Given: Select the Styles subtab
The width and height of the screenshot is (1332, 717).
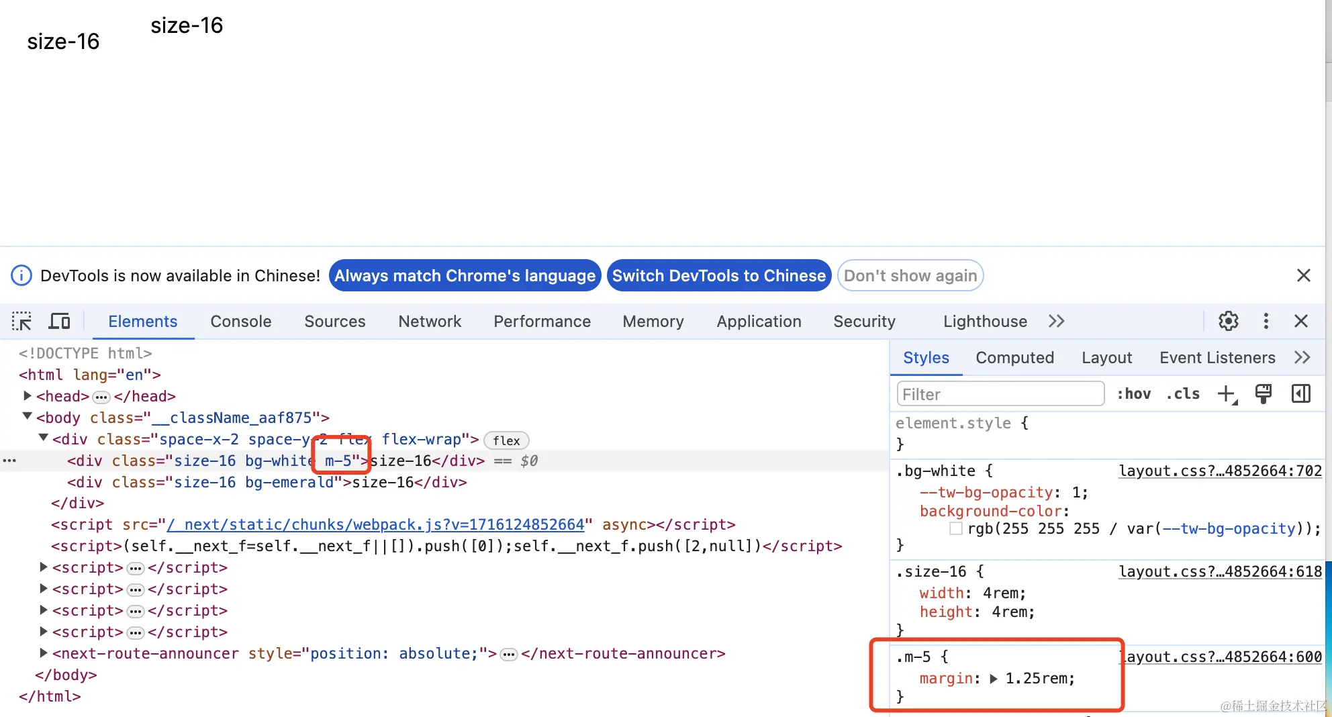Looking at the screenshot, I should click(x=926, y=358).
